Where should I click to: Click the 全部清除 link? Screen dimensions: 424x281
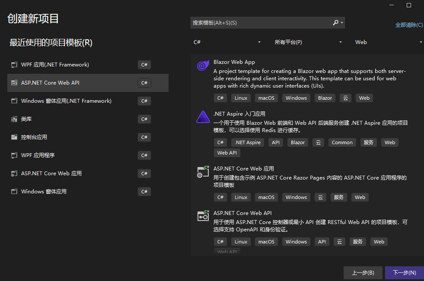409,25
